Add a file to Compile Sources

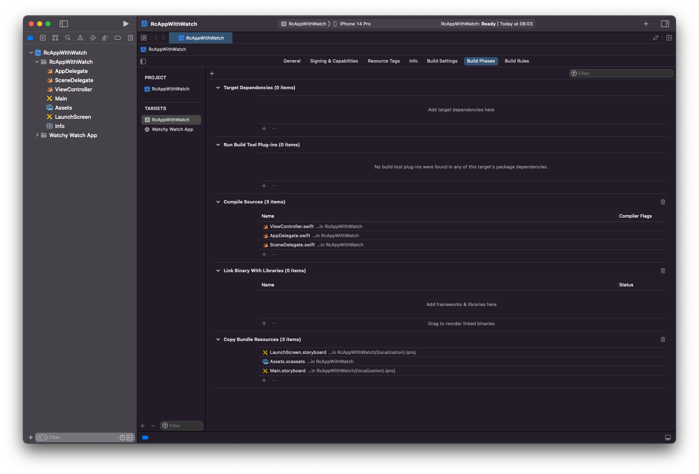pos(264,254)
